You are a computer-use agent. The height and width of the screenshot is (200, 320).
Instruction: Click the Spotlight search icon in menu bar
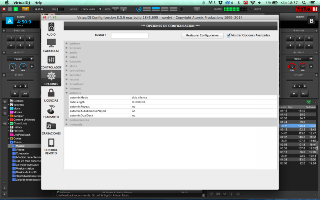[304, 3]
